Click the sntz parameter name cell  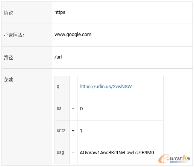click(x=62, y=131)
